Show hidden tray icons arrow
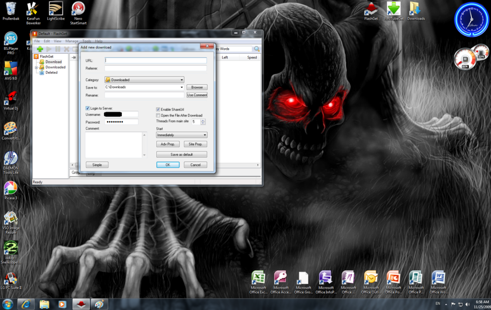 point(446,304)
